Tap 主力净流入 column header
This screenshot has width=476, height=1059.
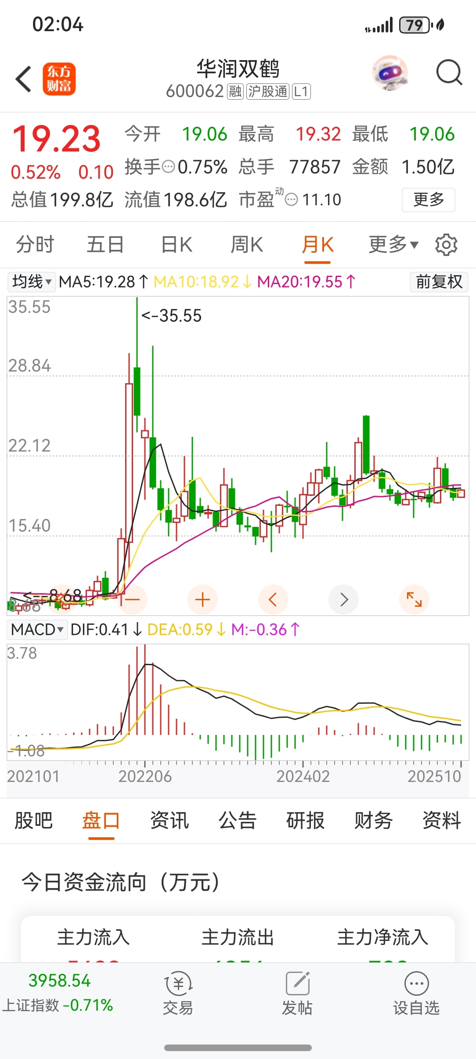coord(382,937)
